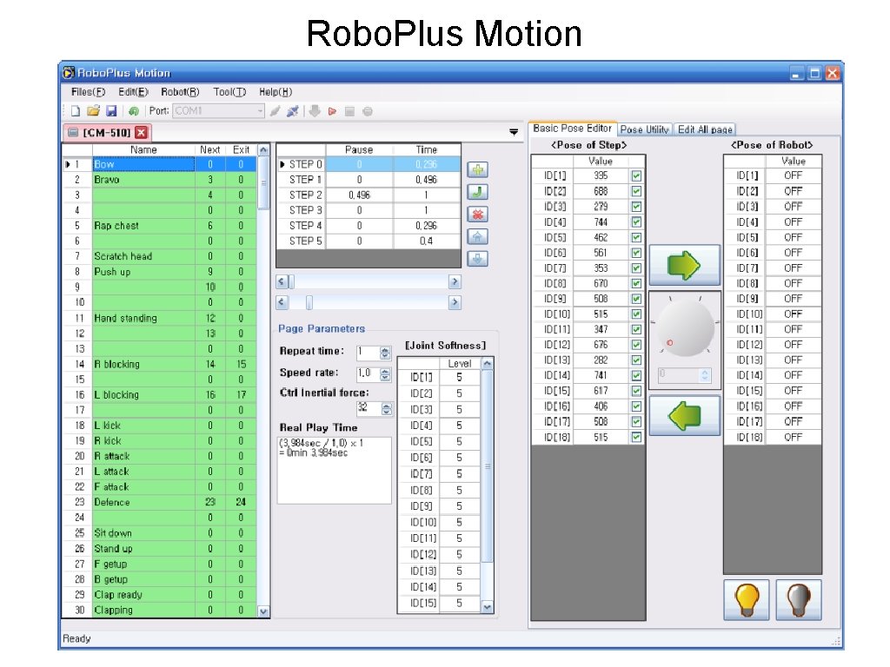Image resolution: width=890 pixels, height=667 pixels.
Task: Click the download motion arrow icon
Action: (315, 111)
